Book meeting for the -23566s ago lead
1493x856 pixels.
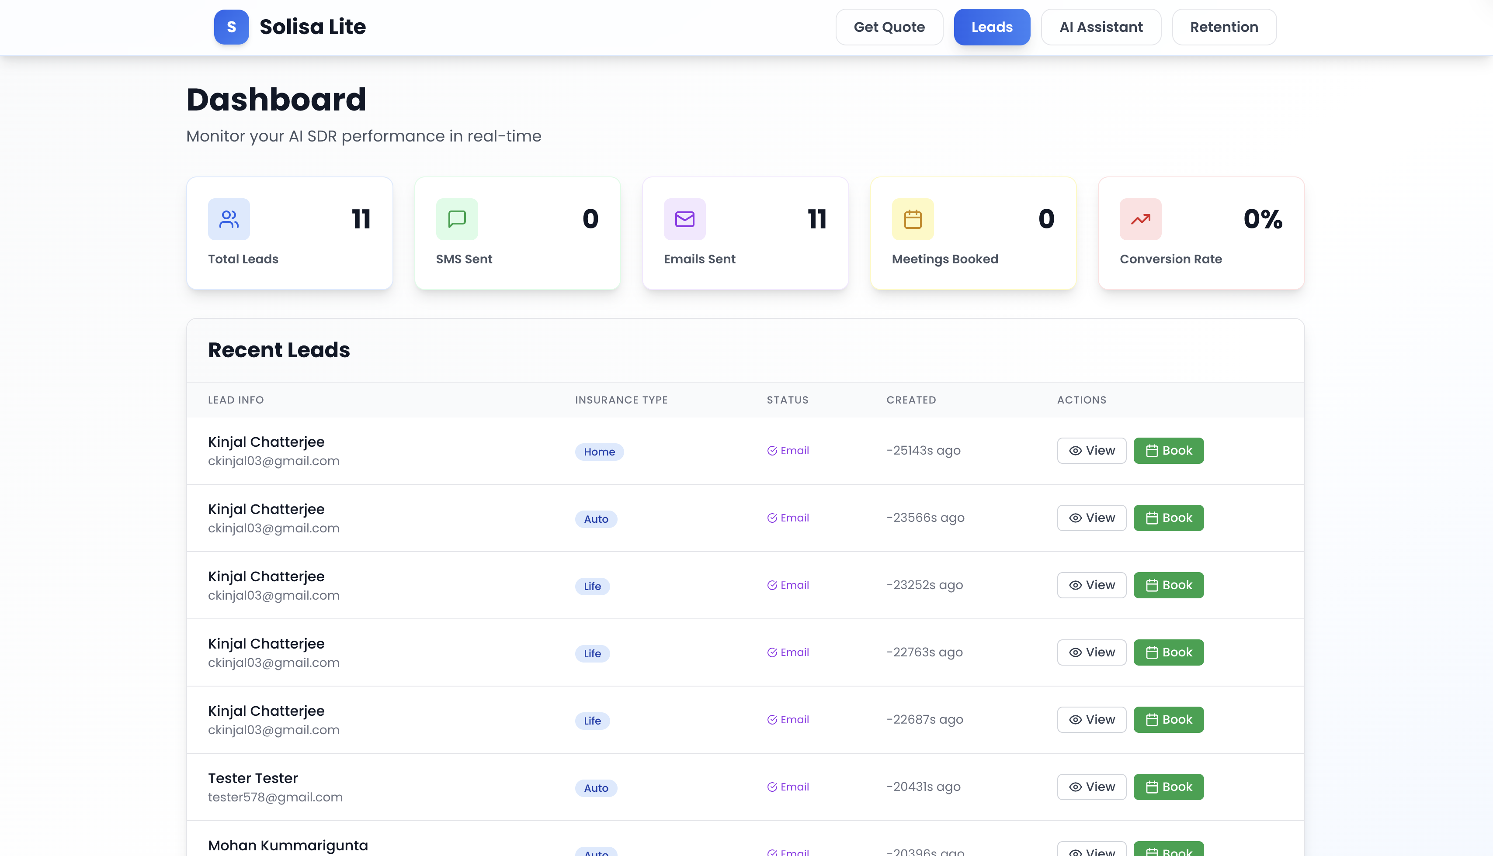(1168, 518)
